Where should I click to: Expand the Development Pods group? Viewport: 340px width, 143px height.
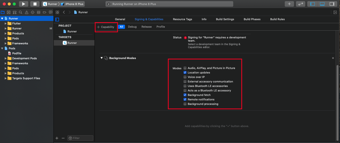pyautogui.click(x=6, y=58)
